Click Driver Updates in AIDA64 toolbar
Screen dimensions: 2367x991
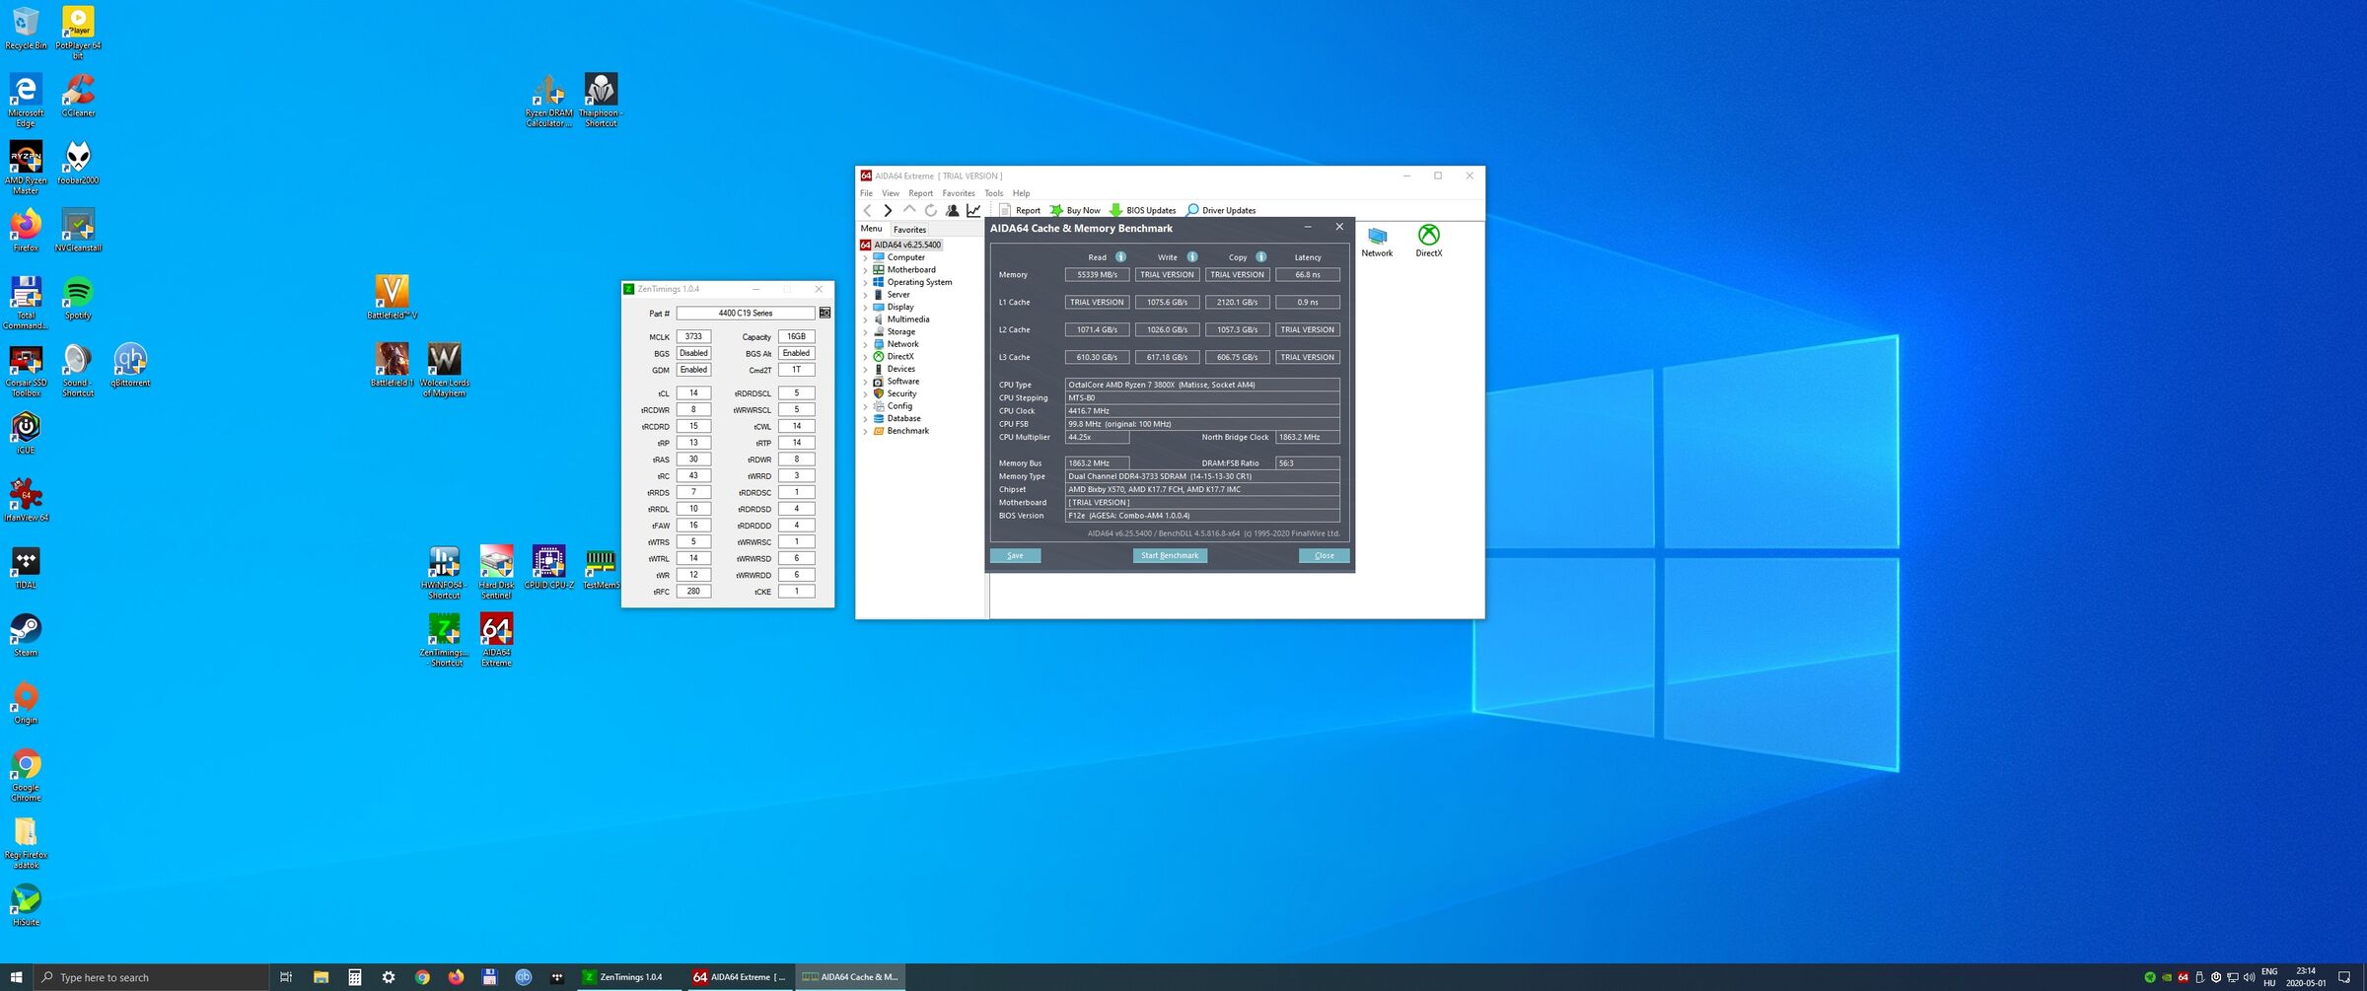coord(1221,210)
